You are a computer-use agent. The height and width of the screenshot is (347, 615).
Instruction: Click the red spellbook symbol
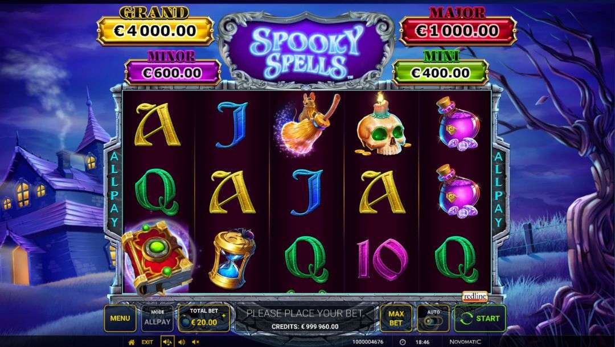pos(157,258)
